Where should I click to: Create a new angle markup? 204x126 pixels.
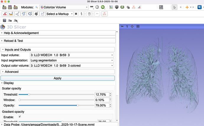tap(17, 14)
